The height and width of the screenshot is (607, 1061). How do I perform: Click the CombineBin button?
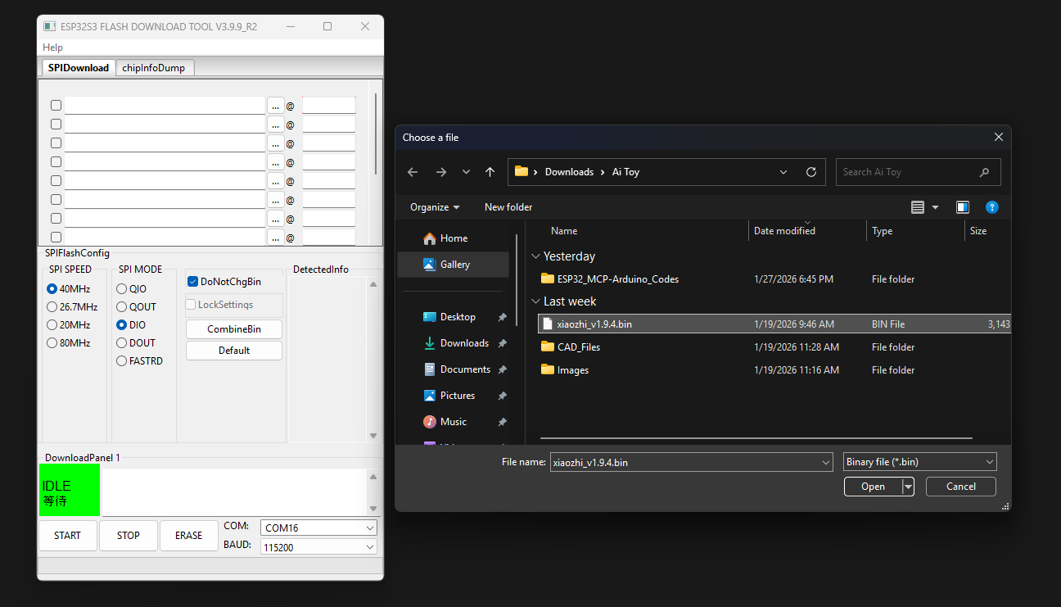click(233, 328)
